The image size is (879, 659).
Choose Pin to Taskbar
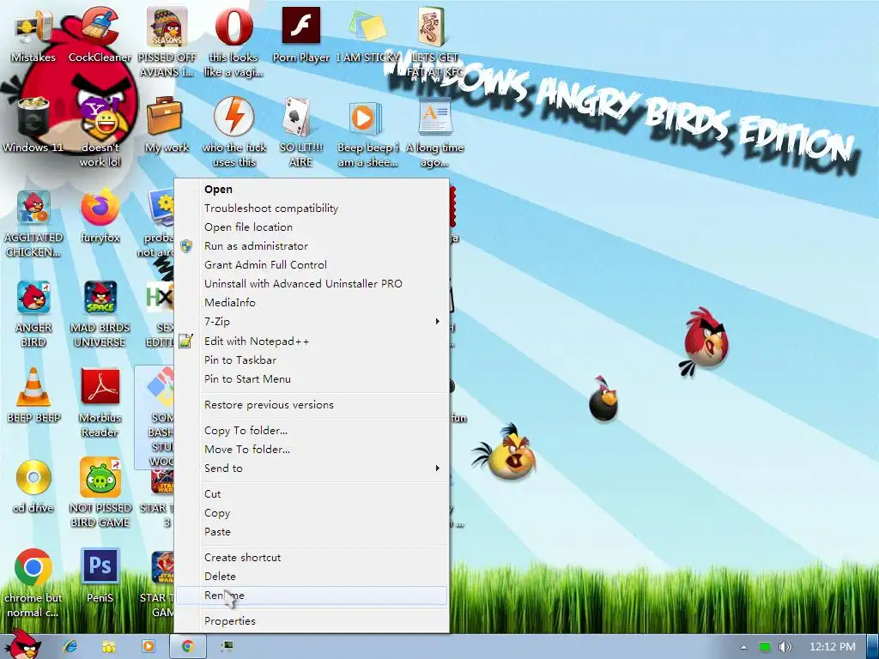tap(312, 360)
